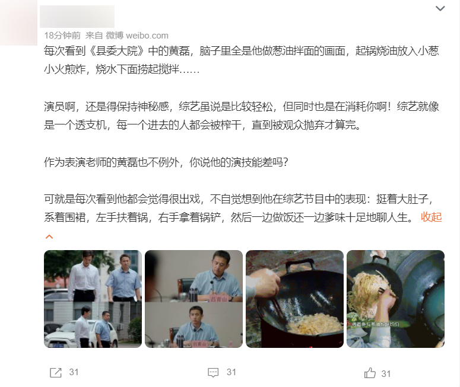Screen dimensions: 460x387
Task: Open the weibo.com source link
Action: 147,36
